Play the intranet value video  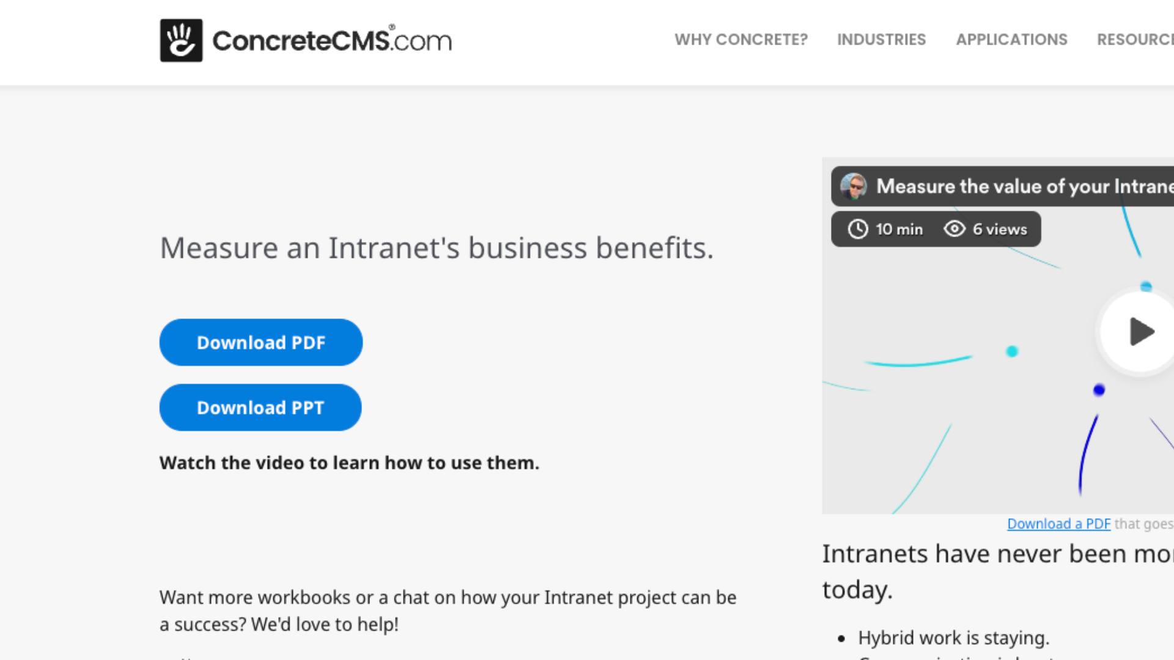1140,332
